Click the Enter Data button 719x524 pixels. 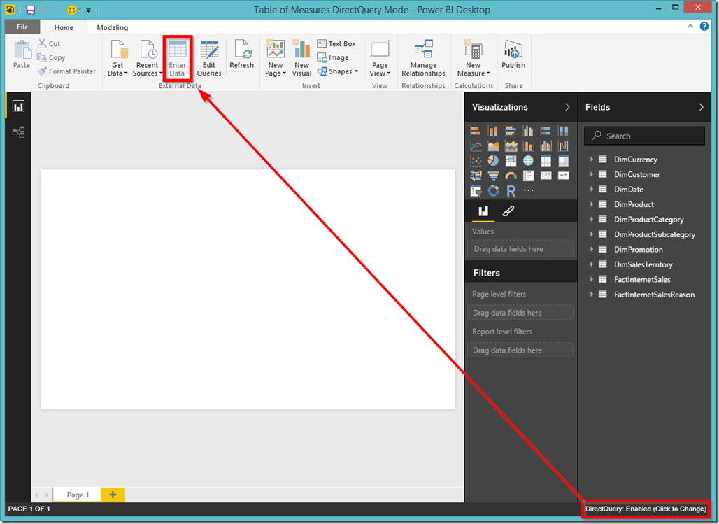pos(177,58)
